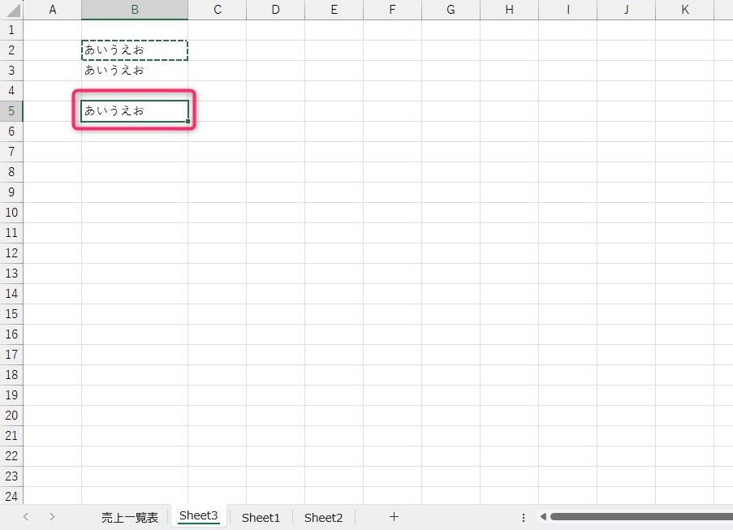Viewport: 733px width, 530px height.
Task: Select column B header
Action: 135,10
